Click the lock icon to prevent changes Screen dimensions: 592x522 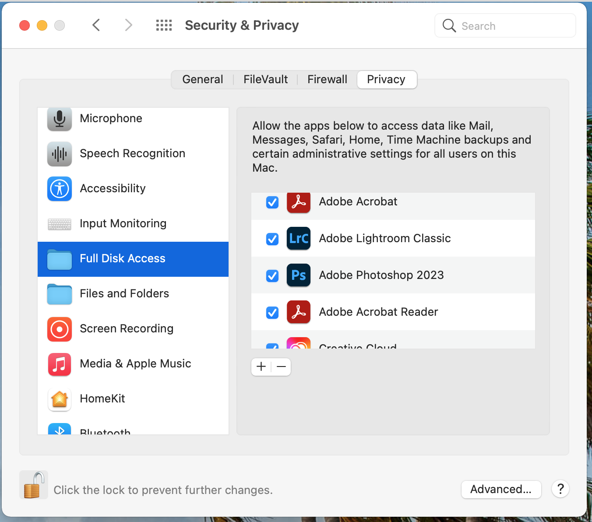pyautogui.click(x=34, y=485)
